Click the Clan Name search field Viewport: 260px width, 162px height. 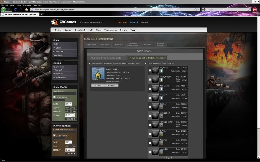pos(64,94)
